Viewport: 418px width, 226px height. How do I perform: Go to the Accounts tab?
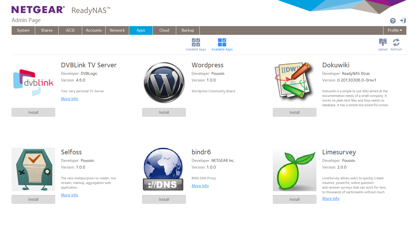(94, 30)
